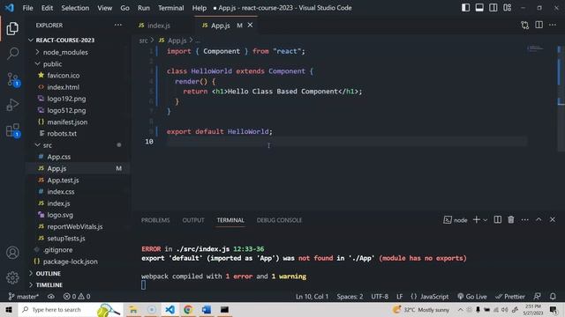Screen dimensions: 565x317
Task: Click Spaces: 2 indentation setting
Action: click(x=350, y=297)
